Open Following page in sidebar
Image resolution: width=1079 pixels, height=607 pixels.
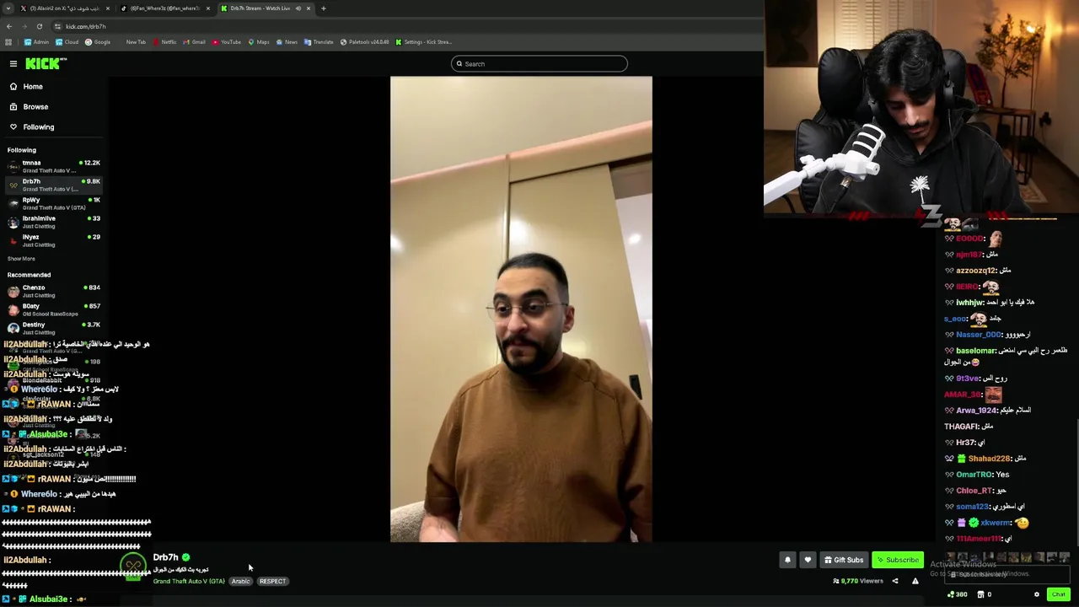click(38, 127)
